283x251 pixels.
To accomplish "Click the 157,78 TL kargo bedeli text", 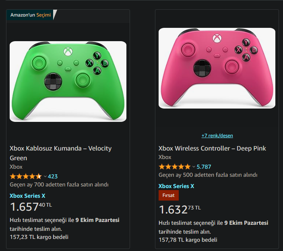I will tap(188, 240).
